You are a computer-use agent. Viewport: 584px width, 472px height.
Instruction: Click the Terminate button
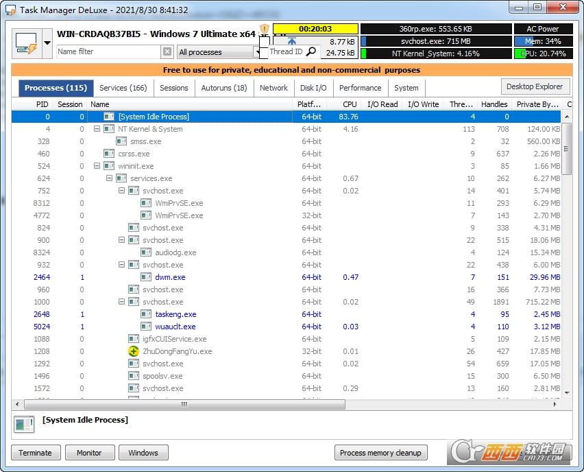(x=36, y=453)
